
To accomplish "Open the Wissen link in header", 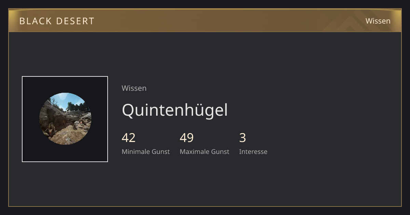I will (x=378, y=21).
